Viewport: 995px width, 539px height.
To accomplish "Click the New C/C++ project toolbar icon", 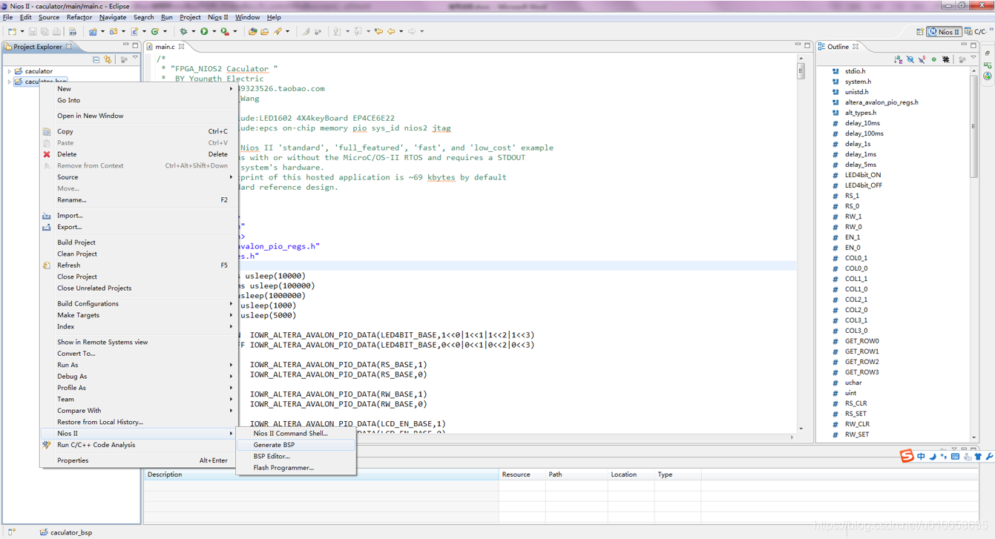I will [93, 31].
